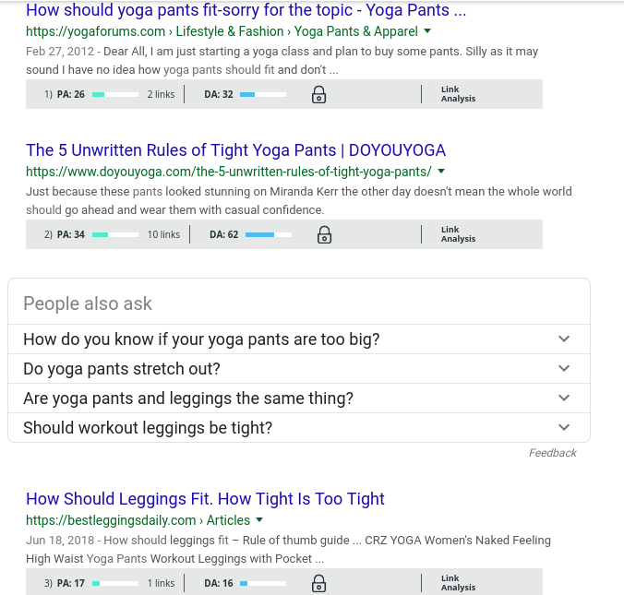Click the Feedback link under People also ask
This screenshot has width=624, height=595.
[x=552, y=453]
